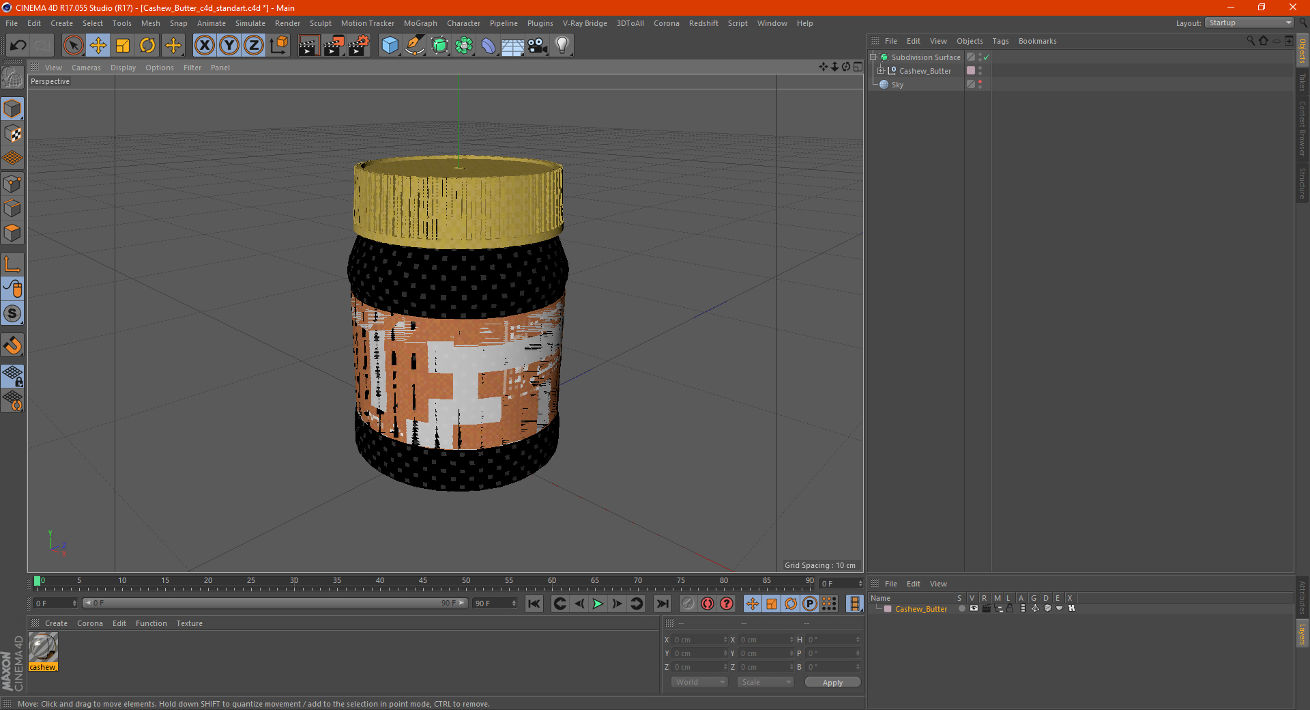Select the Live Selection arrow tool
The height and width of the screenshot is (710, 1310).
pos(73,46)
